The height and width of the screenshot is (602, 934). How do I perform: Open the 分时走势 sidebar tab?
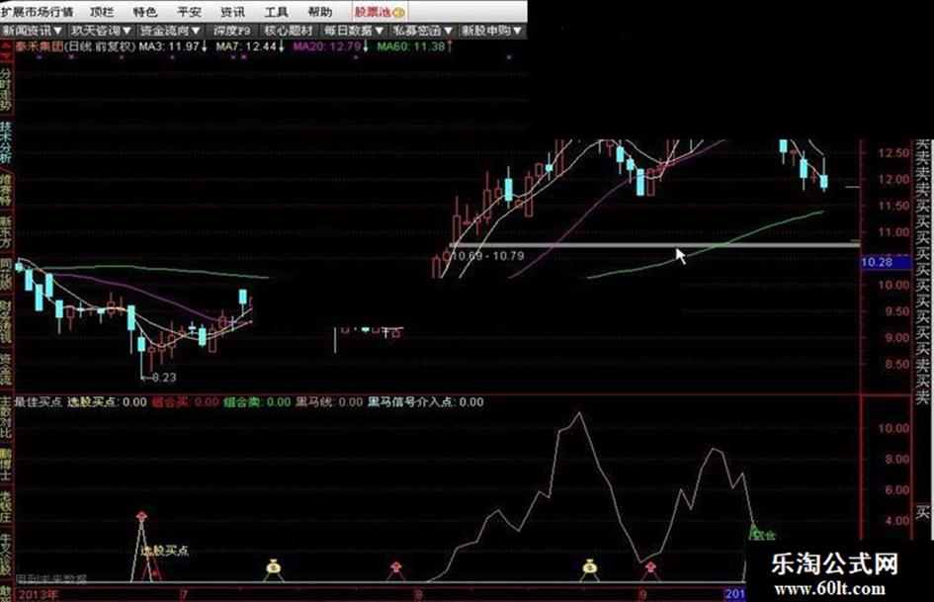click(x=6, y=89)
